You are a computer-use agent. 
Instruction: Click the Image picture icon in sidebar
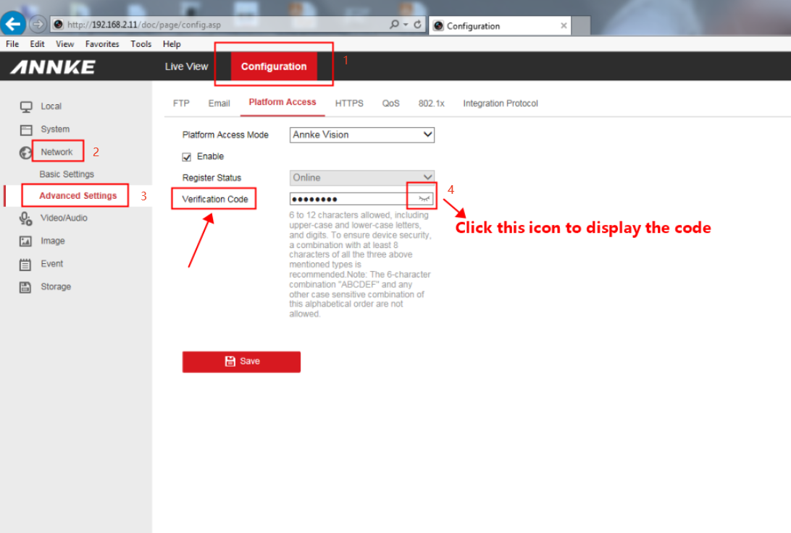click(26, 242)
